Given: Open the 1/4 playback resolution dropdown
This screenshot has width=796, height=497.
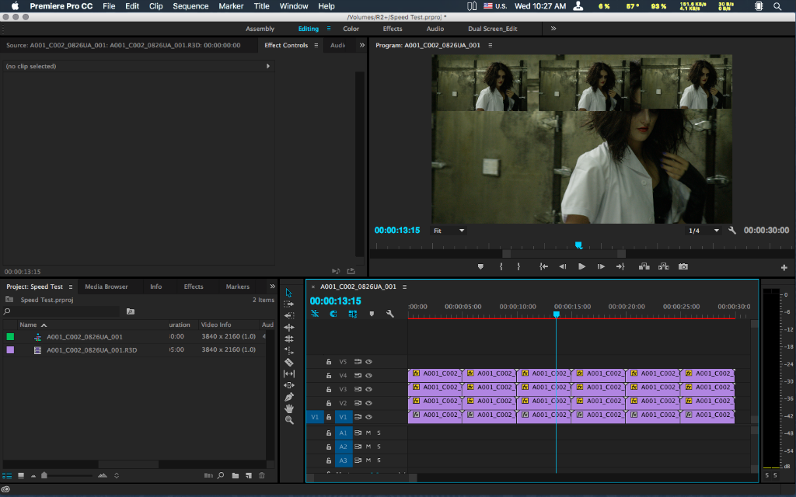Looking at the screenshot, I should click(703, 231).
